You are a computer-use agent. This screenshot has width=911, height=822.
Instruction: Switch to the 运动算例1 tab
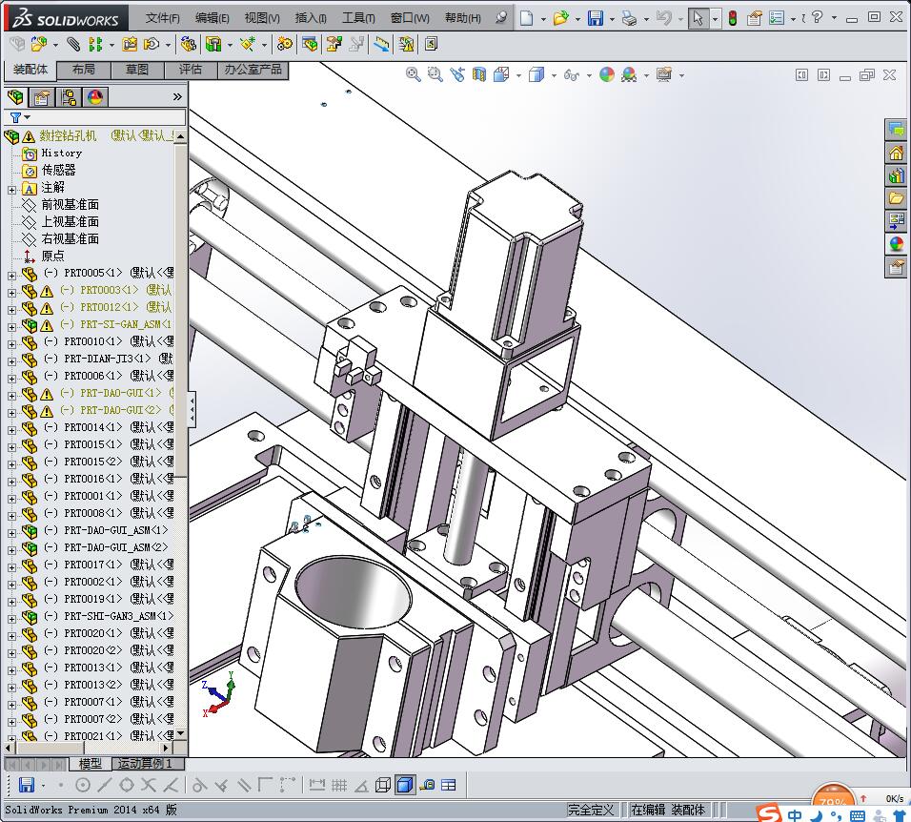(x=144, y=763)
